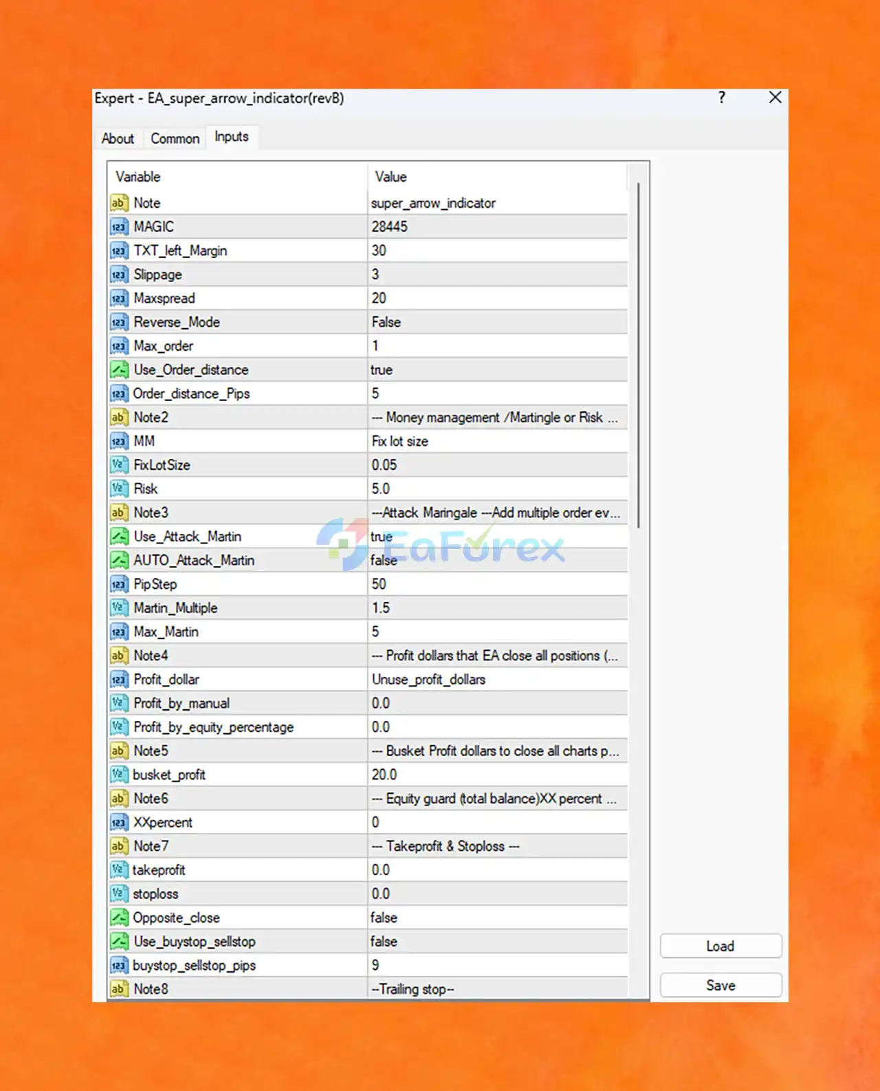Click the integer icon beside Slippage
The width and height of the screenshot is (880, 1091).
[x=120, y=274]
